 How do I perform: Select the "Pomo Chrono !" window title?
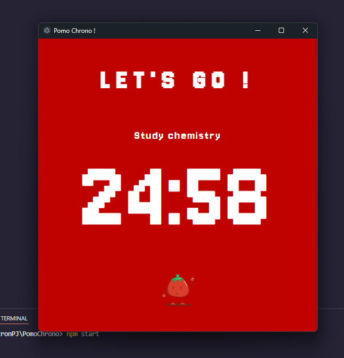tap(75, 31)
